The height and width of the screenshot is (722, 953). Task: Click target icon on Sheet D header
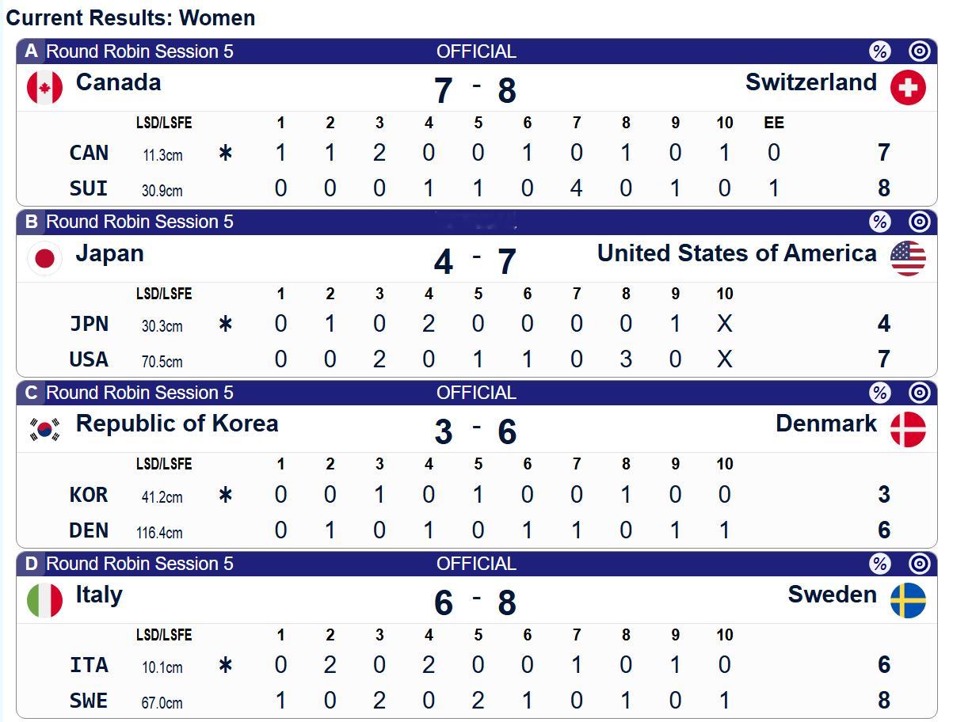tap(919, 564)
